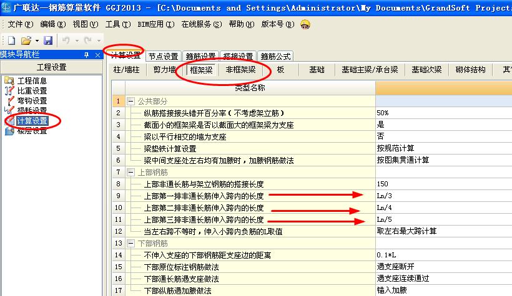Select the 基础主梁/承台梁 component tab
The image size is (512, 296).
pyautogui.click(x=370, y=70)
